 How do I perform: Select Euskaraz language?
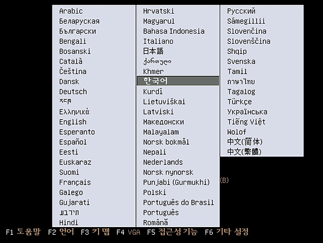pyautogui.click(x=75, y=163)
